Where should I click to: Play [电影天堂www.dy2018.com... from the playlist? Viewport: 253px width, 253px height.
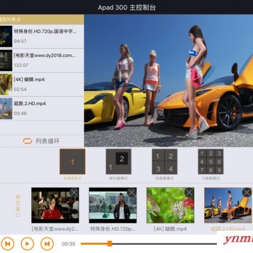point(42,61)
